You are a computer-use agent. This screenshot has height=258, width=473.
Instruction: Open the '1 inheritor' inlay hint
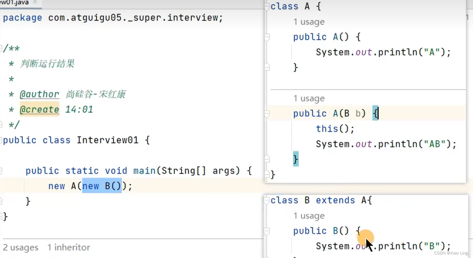click(x=69, y=248)
